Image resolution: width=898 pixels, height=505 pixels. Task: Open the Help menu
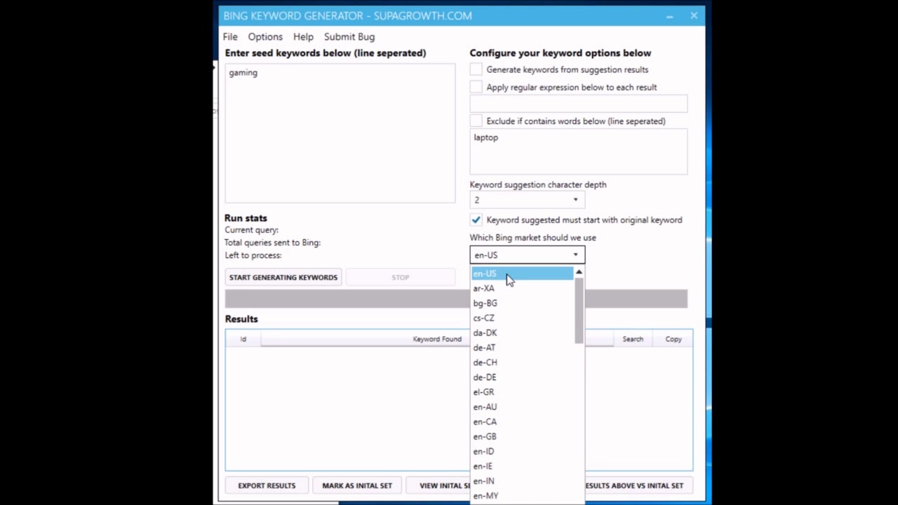pos(303,36)
